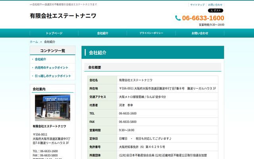Open 内見時のチェックポイント sidebar link
The height and width of the screenshot is (159, 254).
tap(52, 68)
